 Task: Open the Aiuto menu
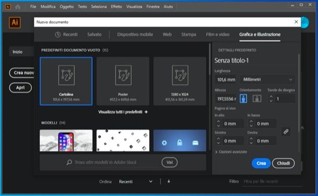pyautogui.click(x=168, y=7)
